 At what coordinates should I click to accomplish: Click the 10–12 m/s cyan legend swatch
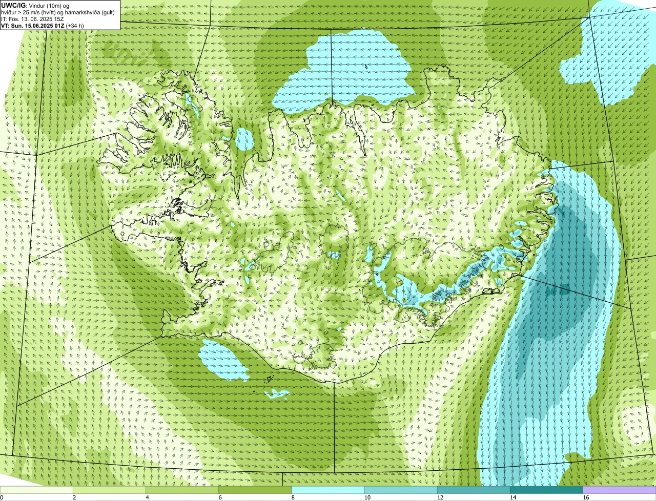click(401, 490)
